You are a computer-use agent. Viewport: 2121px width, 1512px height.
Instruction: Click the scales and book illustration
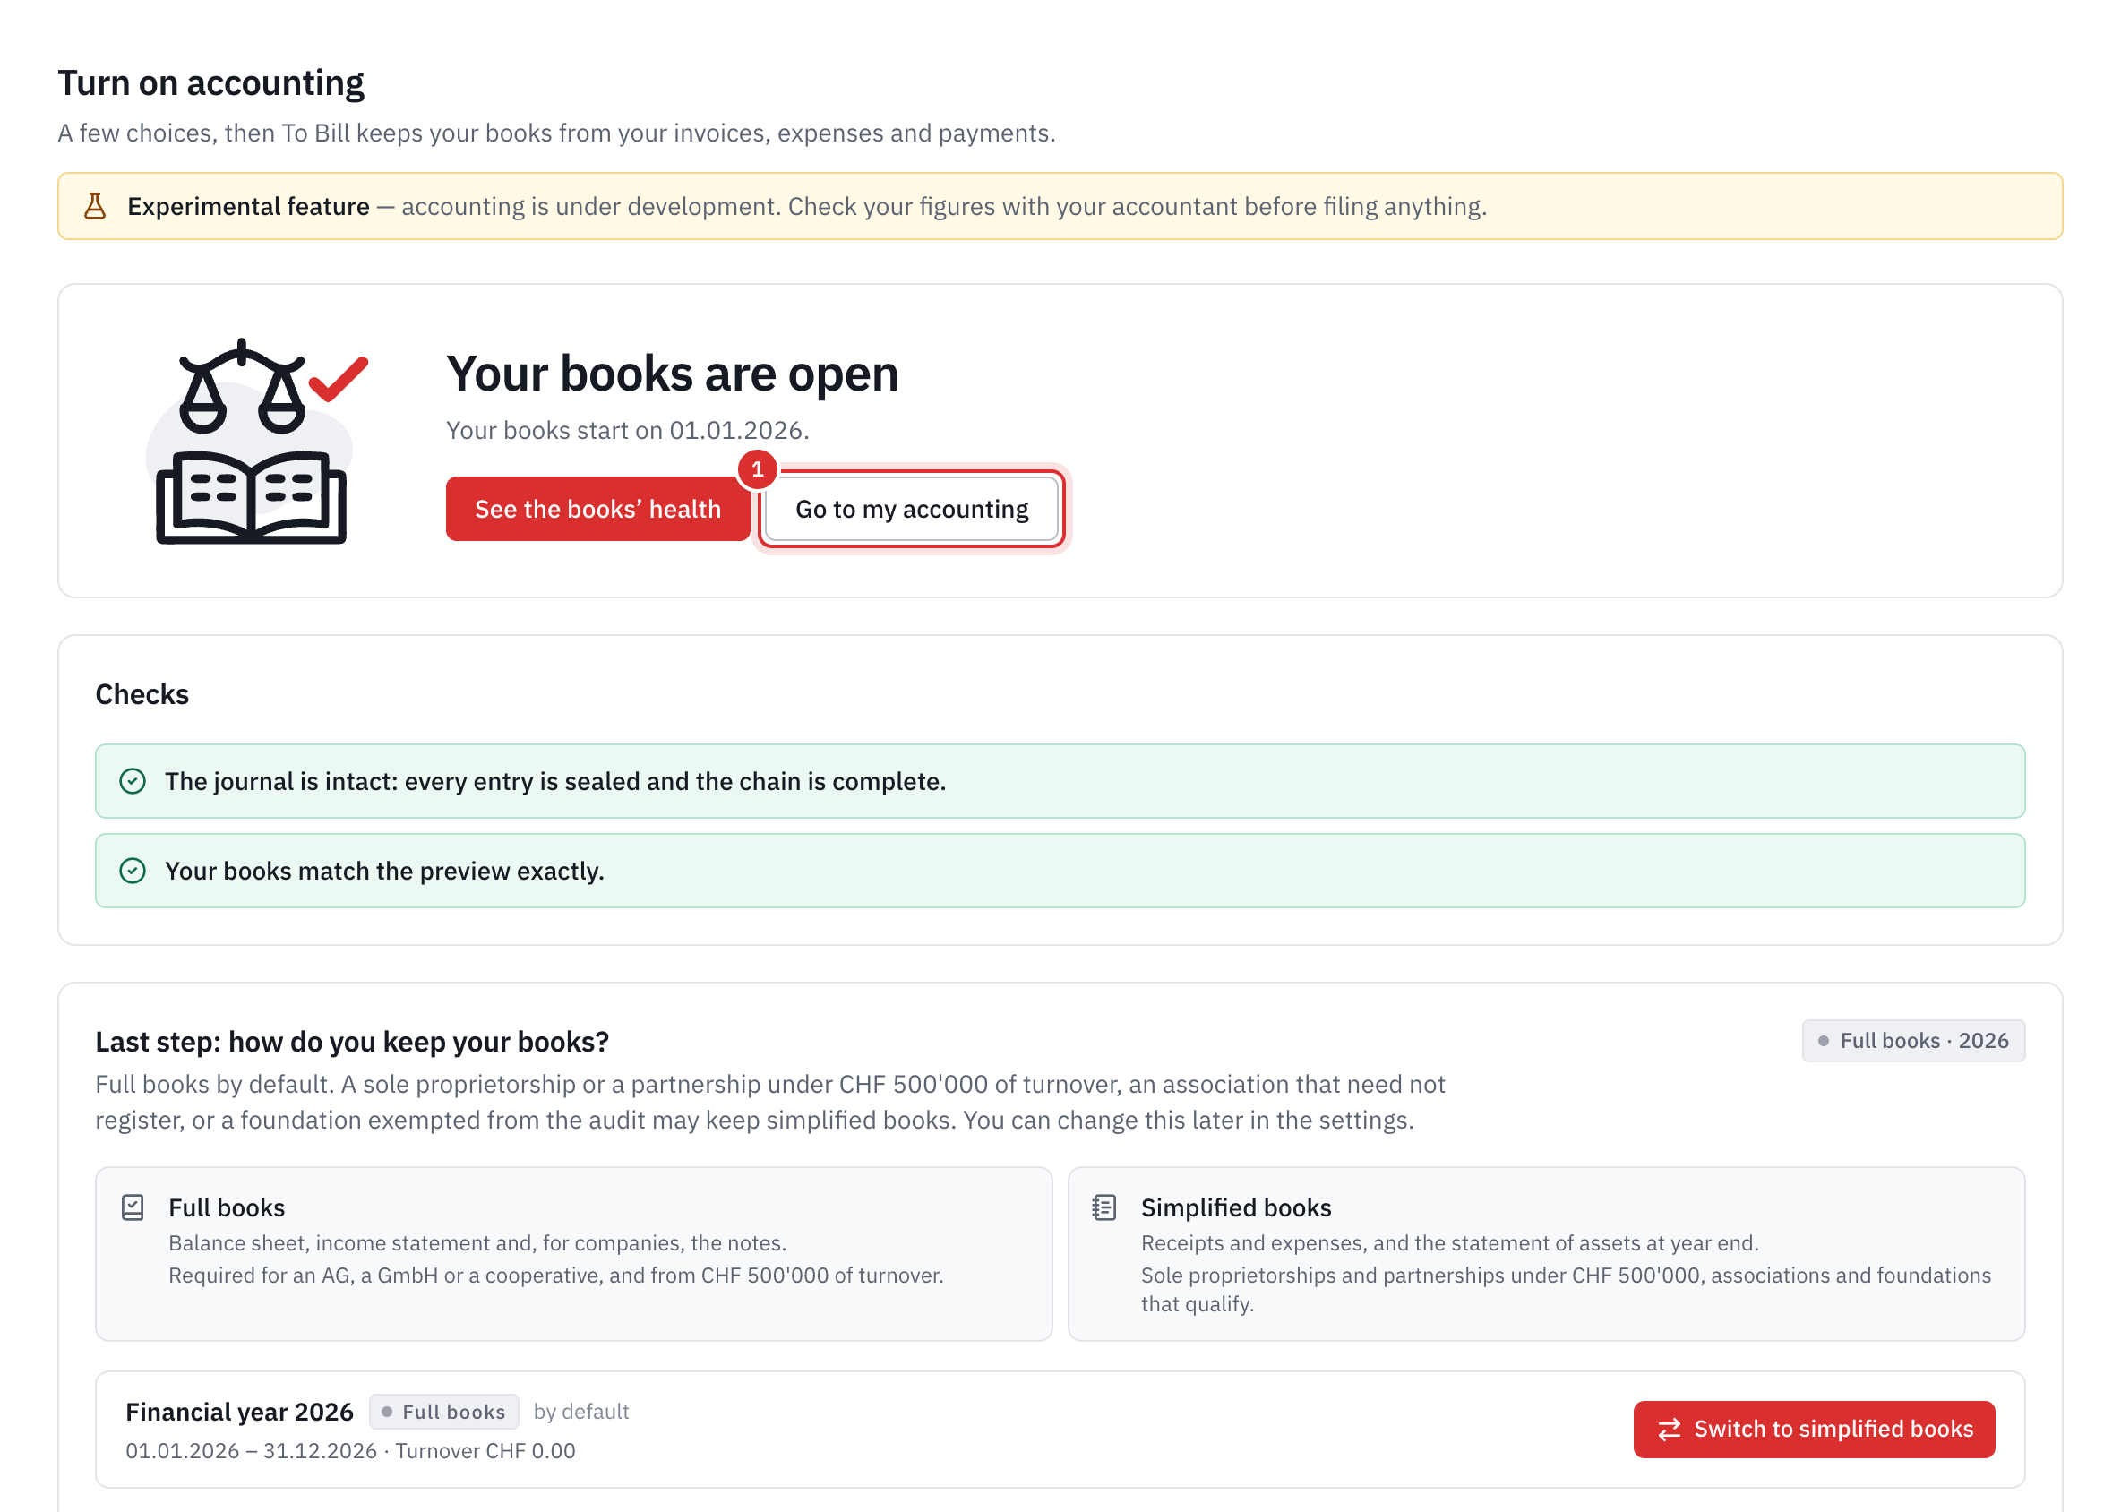tap(257, 442)
